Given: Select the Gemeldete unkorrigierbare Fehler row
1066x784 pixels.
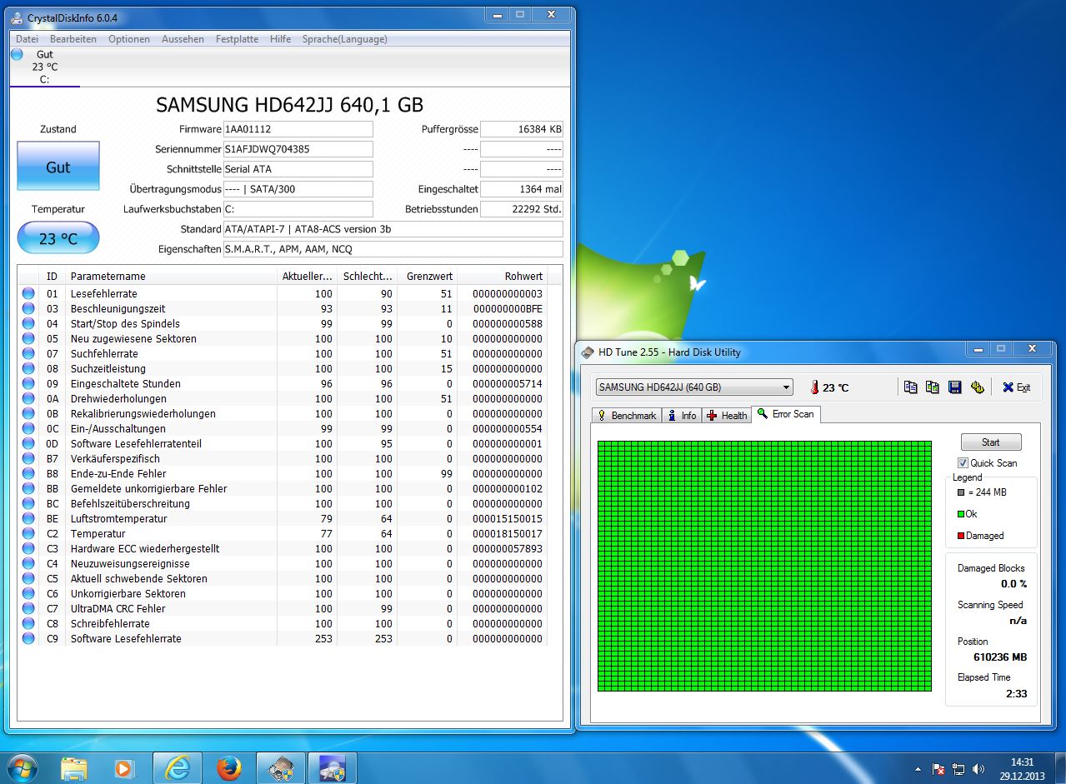Looking at the screenshot, I should [283, 488].
